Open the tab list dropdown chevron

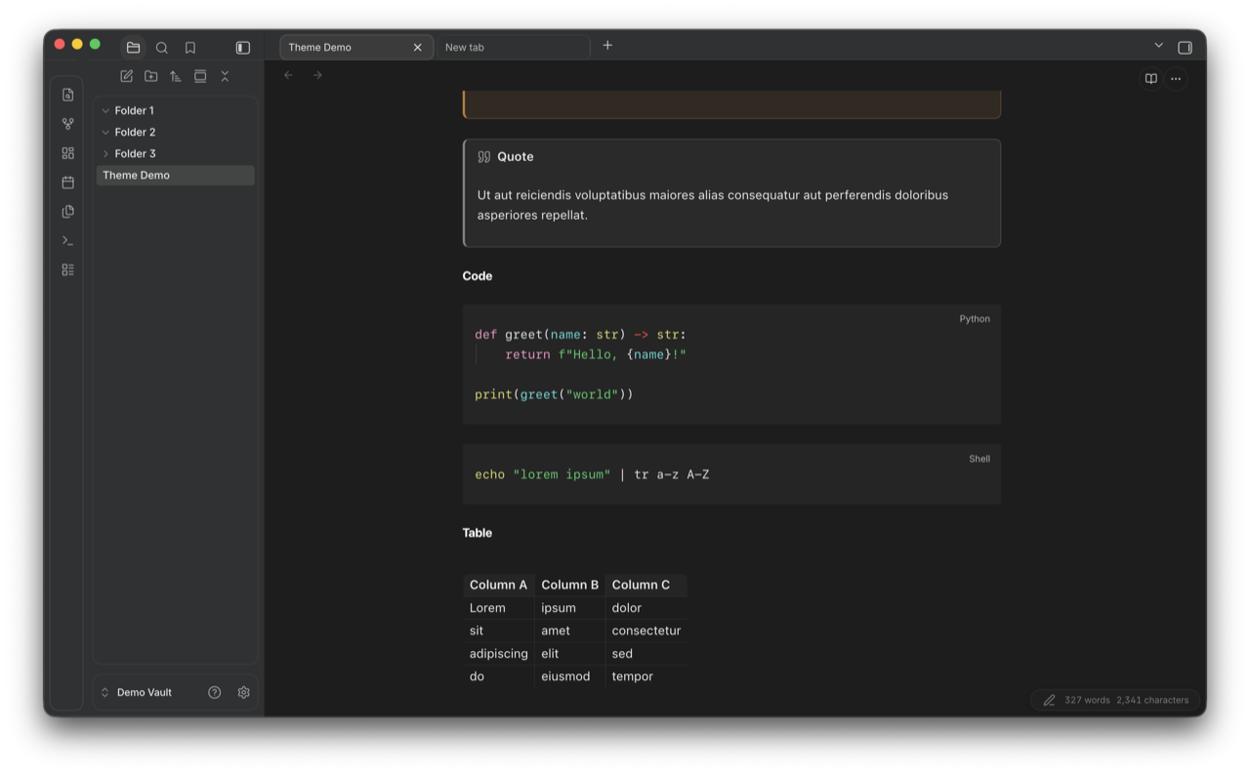coord(1158,46)
